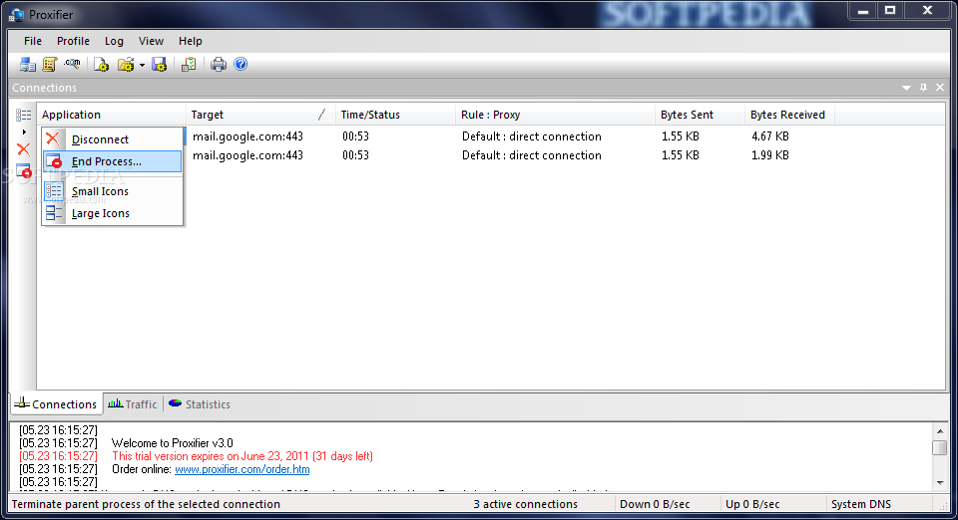Open the clipboard checklist toolbar icon
The width and height of the screenshot is (958, 520).
click(x=189, y=64)
